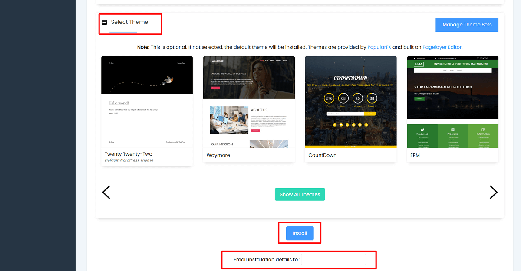This screenshot has width=521, height=271.
Task: Click the right carousel arrow
Action: [494, 192]
